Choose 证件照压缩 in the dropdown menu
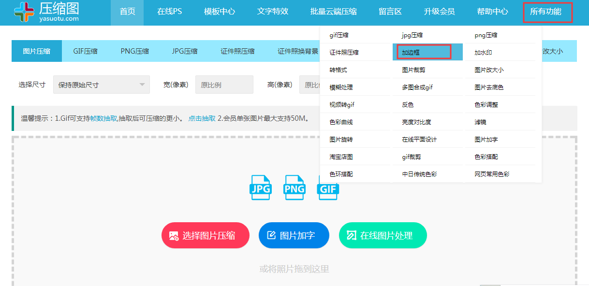This screenshot has height=286, width=589. pos(344,52)
